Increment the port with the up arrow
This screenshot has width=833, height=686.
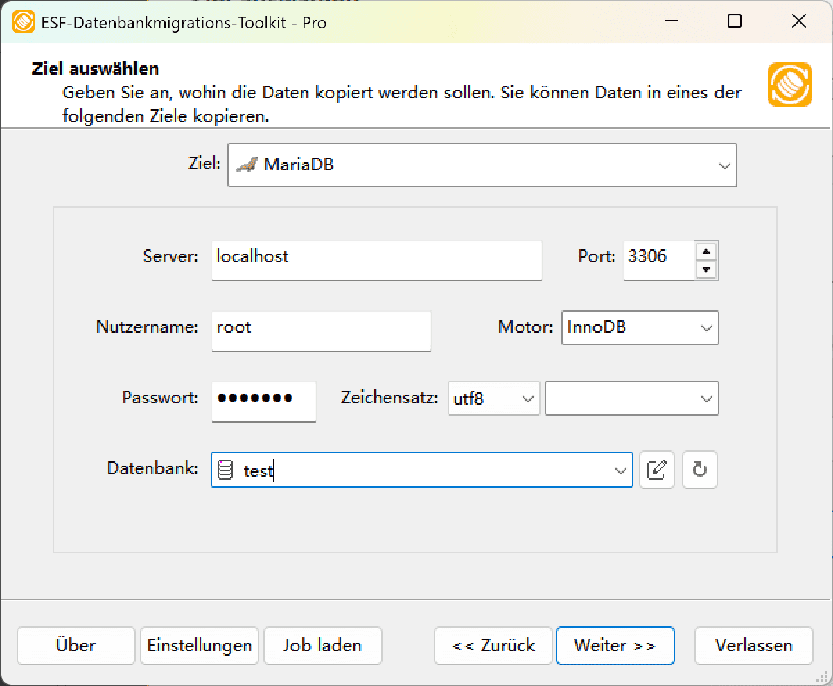pyautogui.click(x=706, y=252)
